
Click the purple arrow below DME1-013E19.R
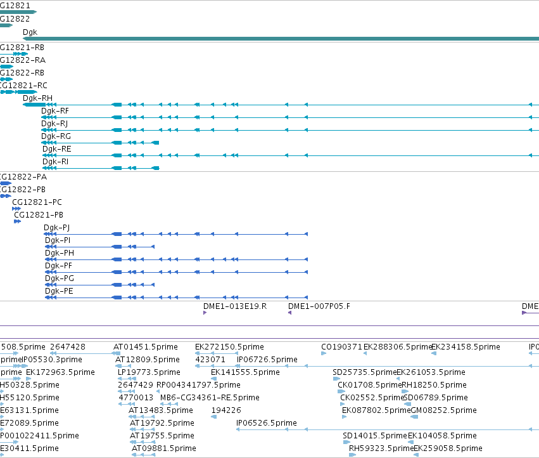[x=205, y=313]
